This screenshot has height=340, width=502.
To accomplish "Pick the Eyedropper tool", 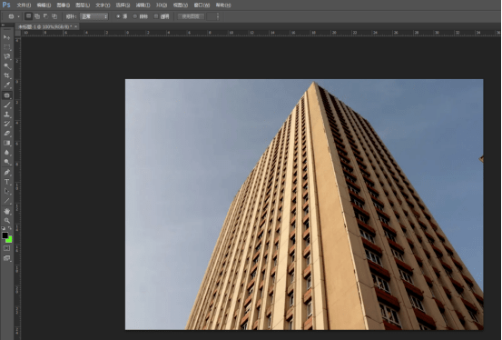I will point(6,85).
